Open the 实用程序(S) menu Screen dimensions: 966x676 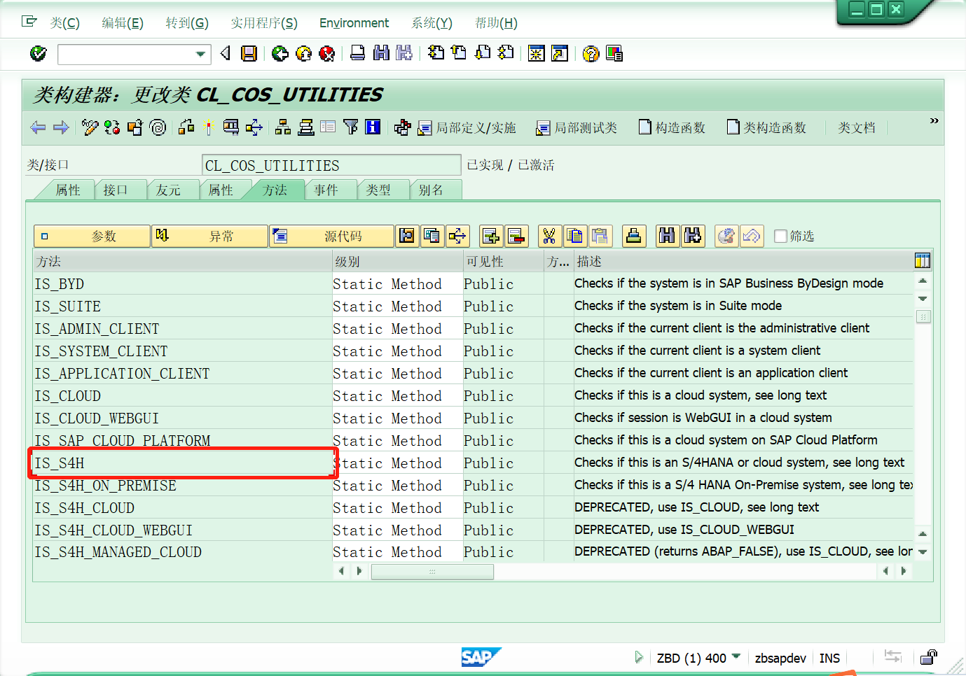[264, 23]
